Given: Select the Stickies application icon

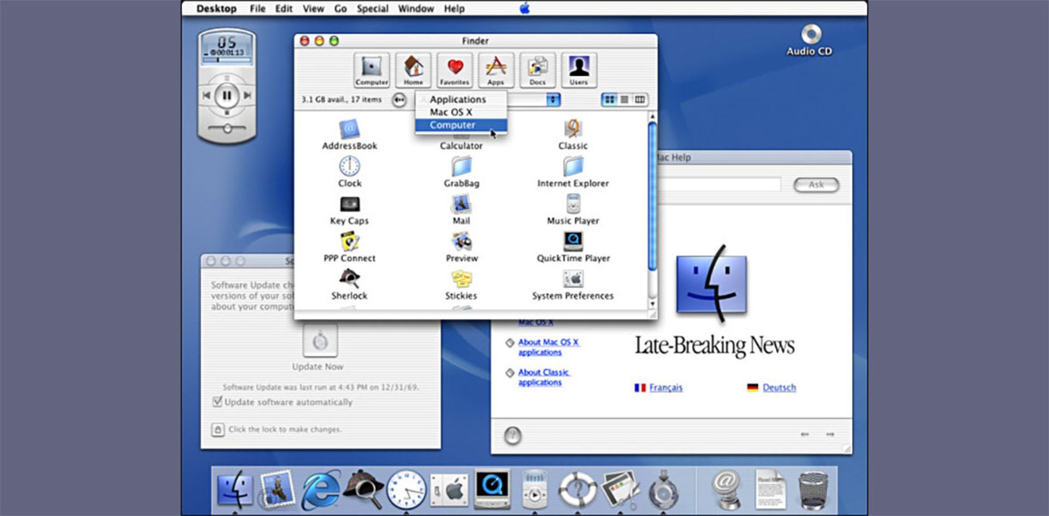Looking at the screenshot, I should pyautogui.click(x=462, y=279).
